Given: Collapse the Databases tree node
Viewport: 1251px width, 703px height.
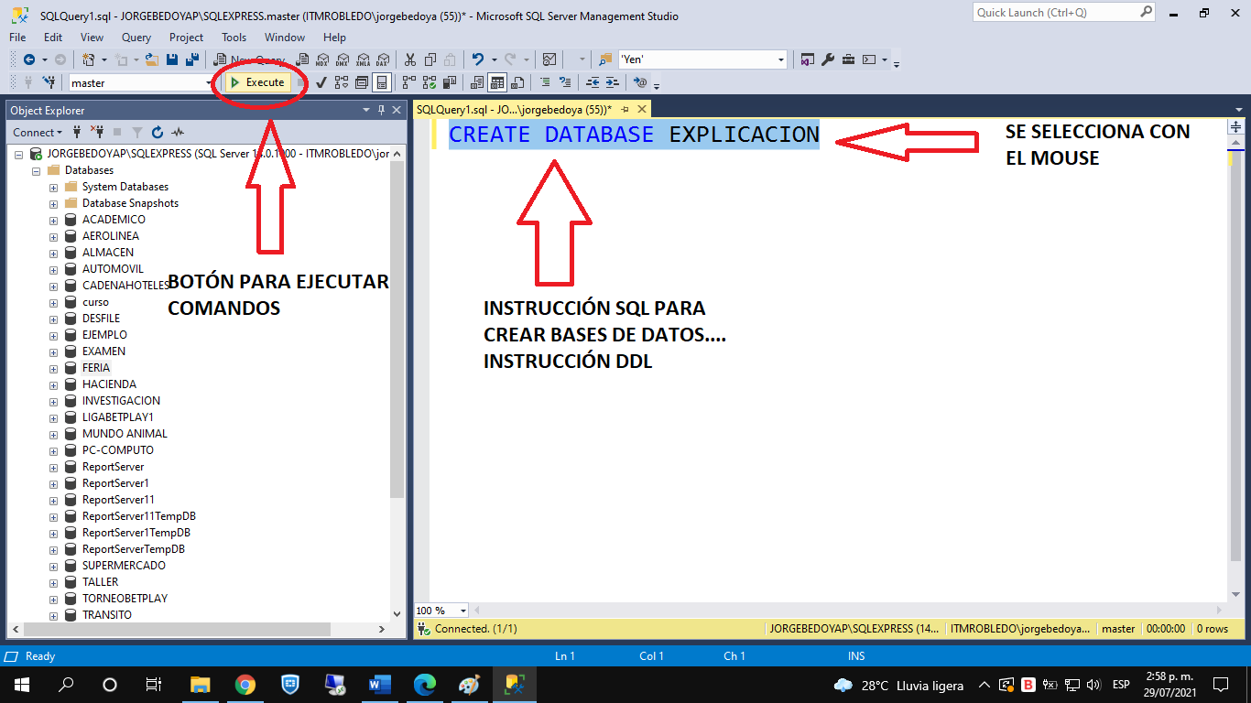Looking at the screenshot, I should pos(38,170).
